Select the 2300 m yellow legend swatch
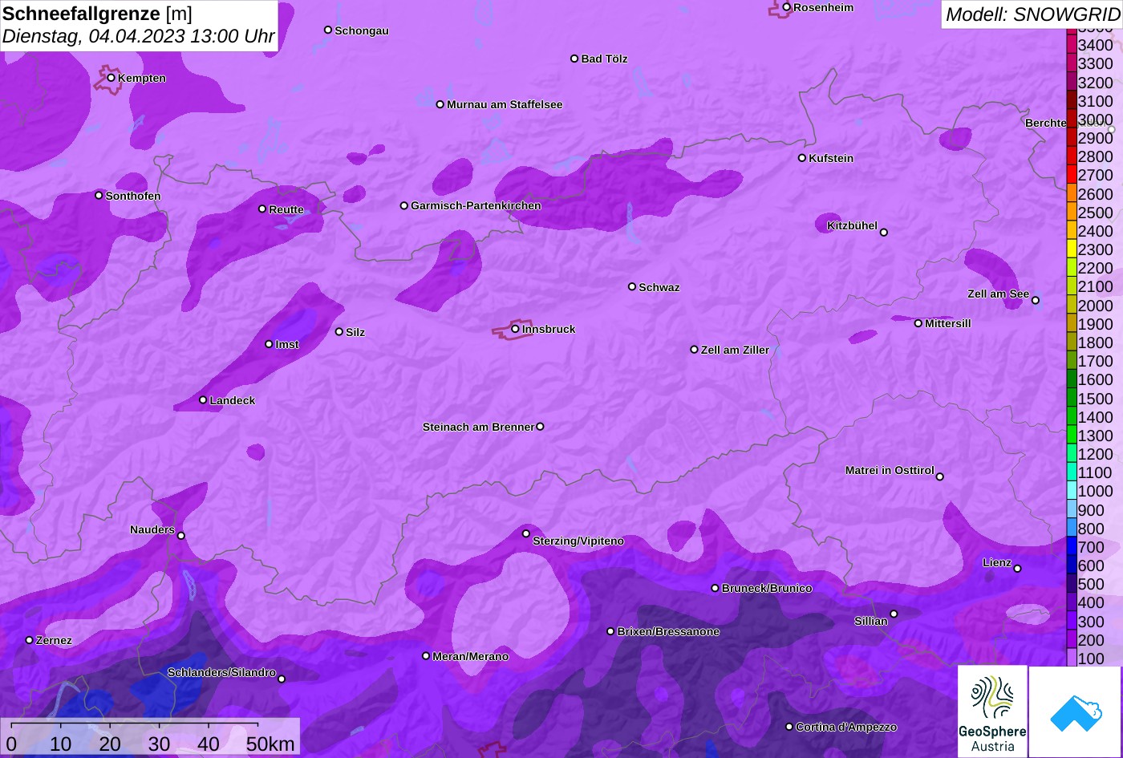This screenshot has width=1123, height=758. click(1071, 249)
